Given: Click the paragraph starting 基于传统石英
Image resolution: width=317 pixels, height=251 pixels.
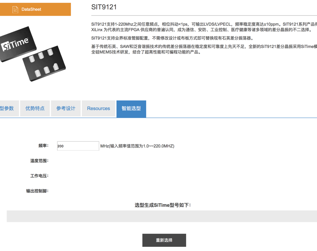Looking at the screenshot, I should 204,49.
